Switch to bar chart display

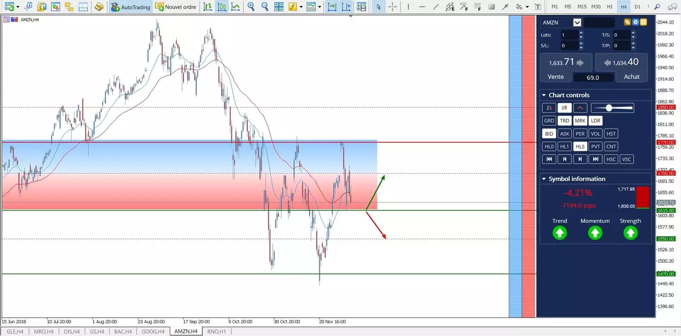coord(207,7)
